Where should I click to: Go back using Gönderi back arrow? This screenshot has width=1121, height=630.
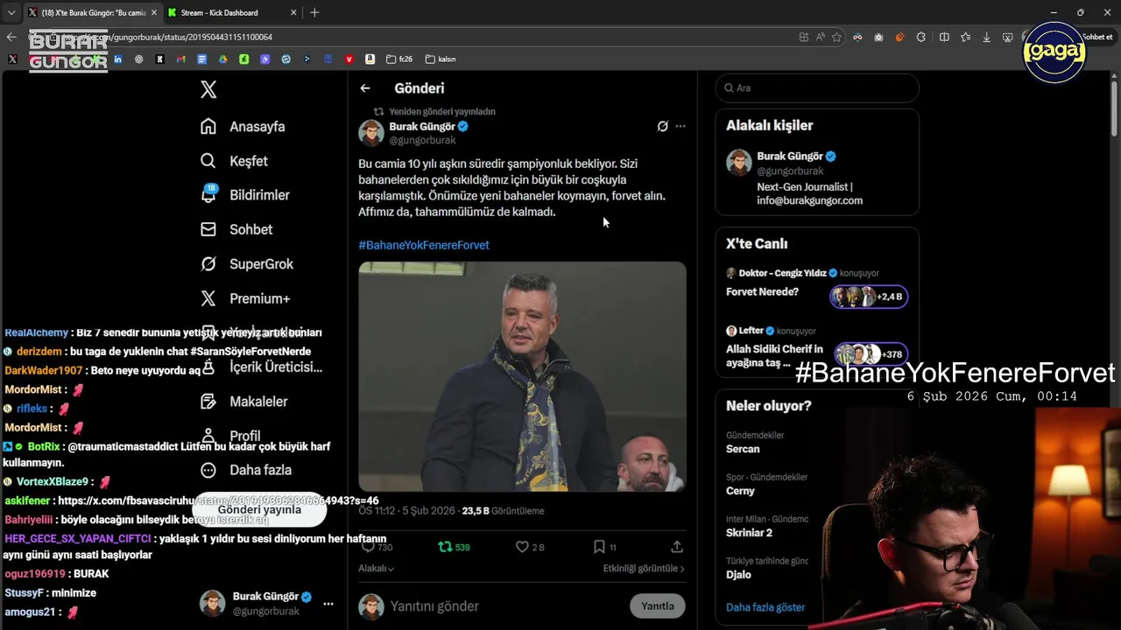point(365,88)
